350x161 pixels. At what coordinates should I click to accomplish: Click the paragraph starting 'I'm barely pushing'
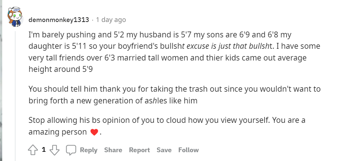(174, 52)
